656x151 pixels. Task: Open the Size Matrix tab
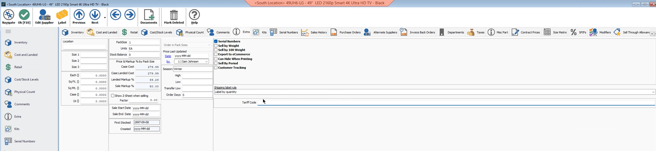555,32
